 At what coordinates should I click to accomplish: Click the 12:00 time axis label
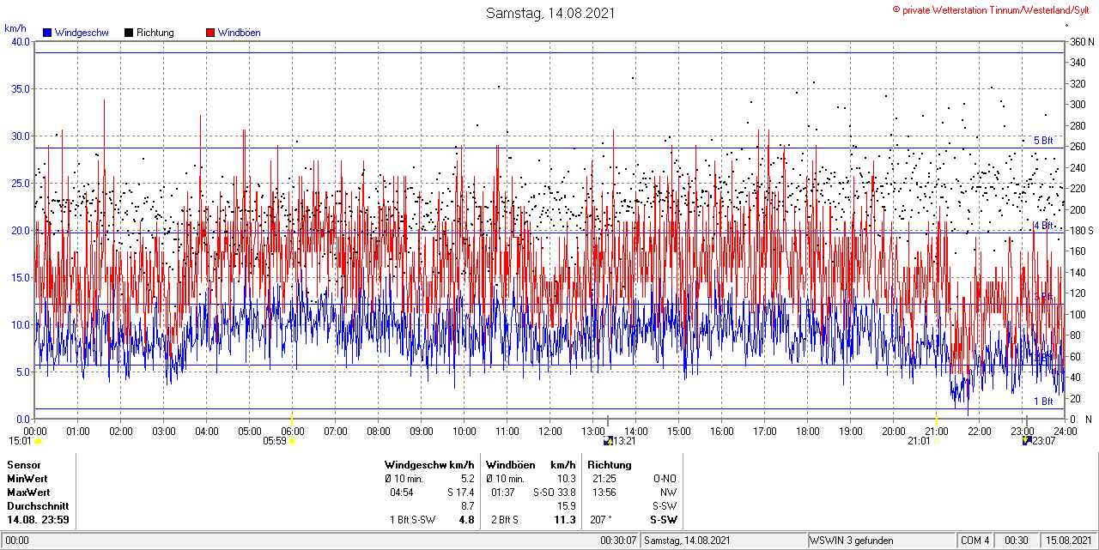[549, 431]
